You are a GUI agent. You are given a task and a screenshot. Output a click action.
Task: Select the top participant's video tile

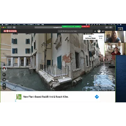coord(115,37)
